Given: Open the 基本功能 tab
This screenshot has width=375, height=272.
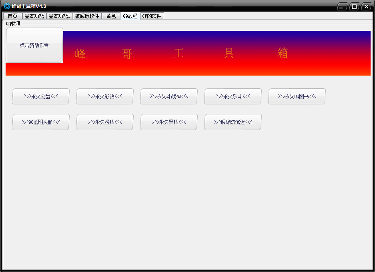Looking at the screenshot, I should point(34,16).
